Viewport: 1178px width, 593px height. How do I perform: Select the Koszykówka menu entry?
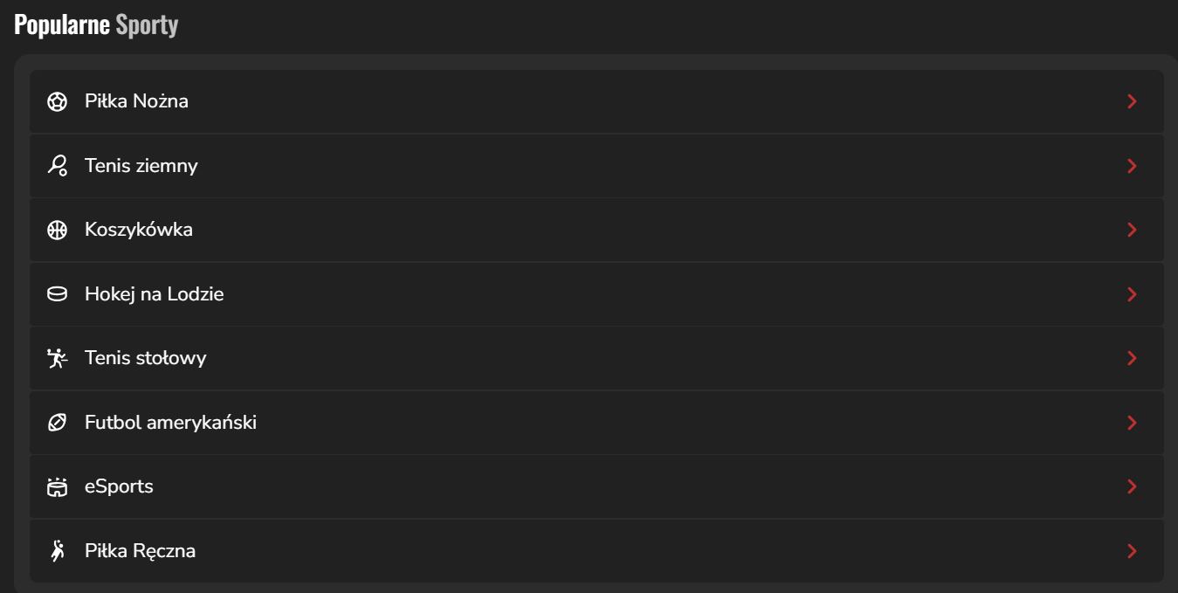click(x=139, y=230)
